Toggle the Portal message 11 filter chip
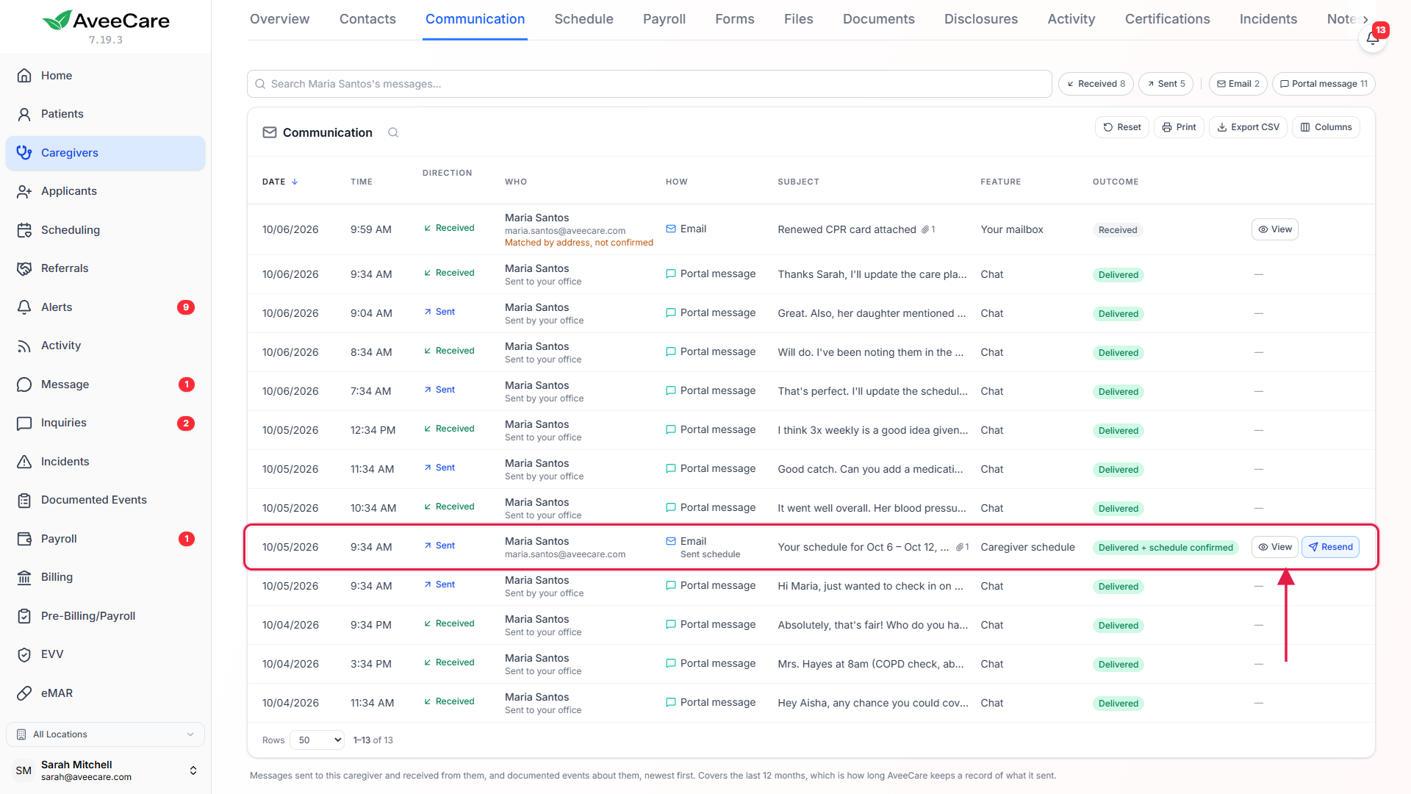This screenshot has height=794, width=1411. [x=1324, y=84]
